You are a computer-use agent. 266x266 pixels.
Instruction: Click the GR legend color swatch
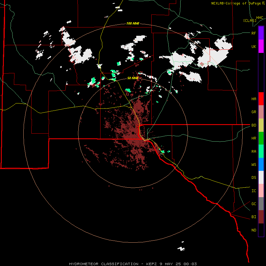pos(261,112)
